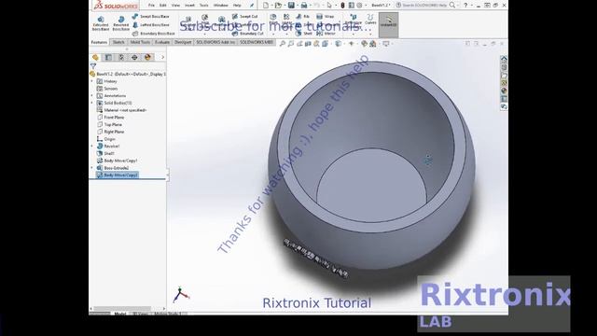The image size is (597, 336).
Task: Open the File menu
Action: [x=151, y=6]
